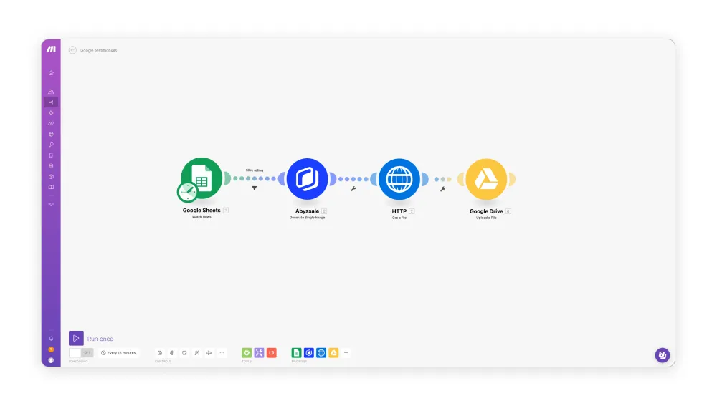
Task: Open scenario settings gear in Controls
Action: (x=172, y=352)
